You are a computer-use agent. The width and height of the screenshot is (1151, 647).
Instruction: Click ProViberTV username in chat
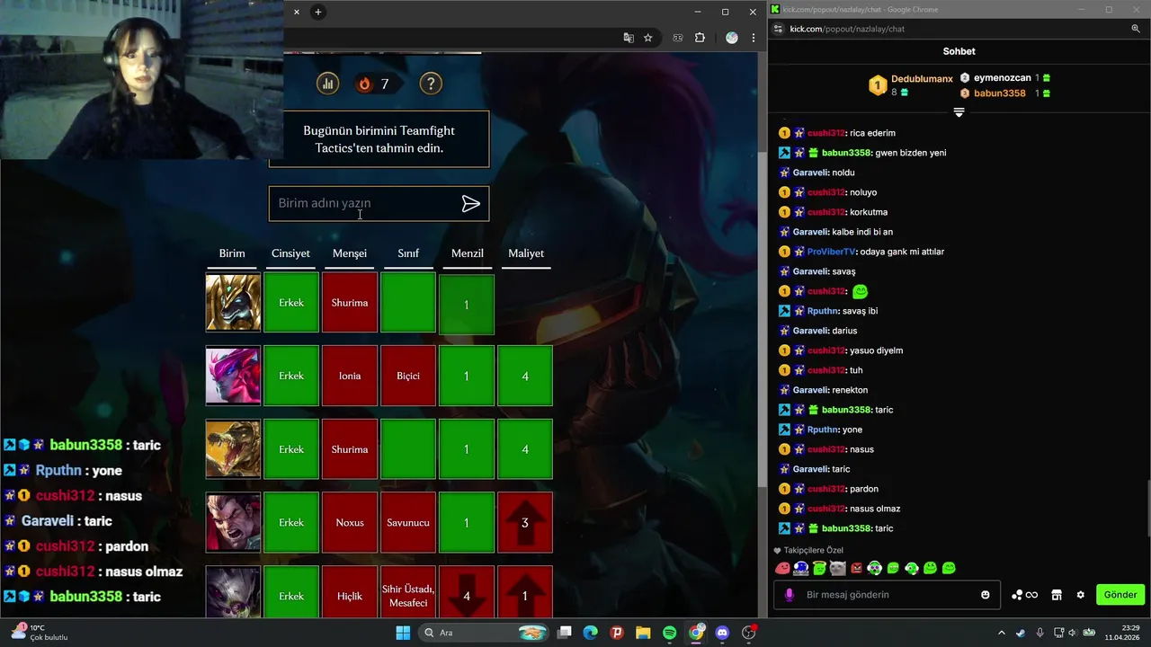[832, 252]
